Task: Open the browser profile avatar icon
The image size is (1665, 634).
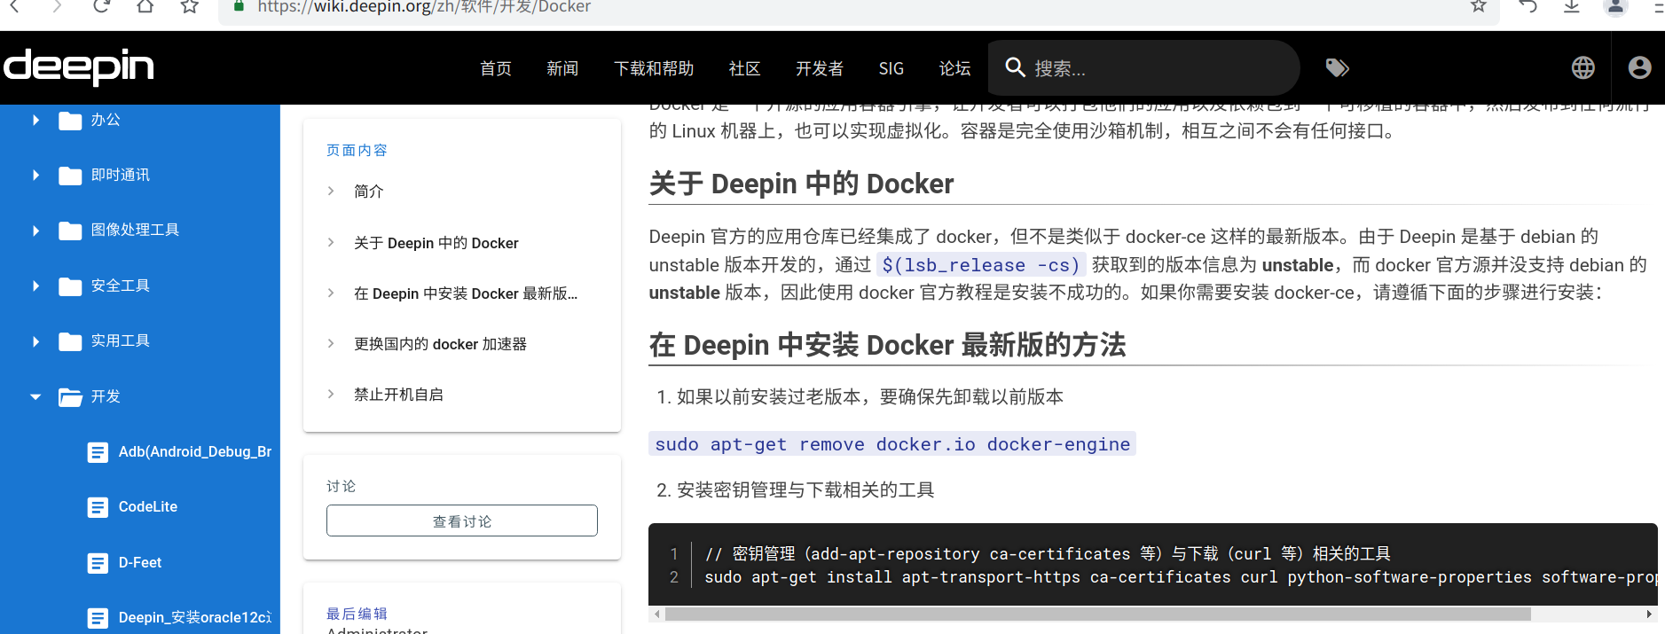Action: pyautogui.click(x=1615, y=6)
